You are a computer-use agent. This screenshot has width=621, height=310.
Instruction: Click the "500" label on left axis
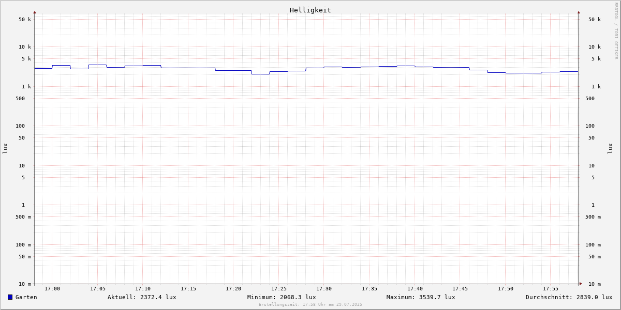click(x=20, y=99)
